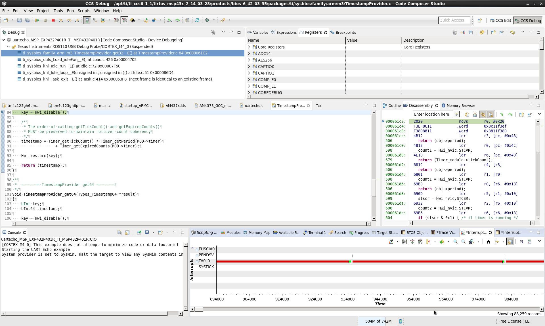
Task: Click the New wizard icon in main toolbar
Action: point(6,20)
